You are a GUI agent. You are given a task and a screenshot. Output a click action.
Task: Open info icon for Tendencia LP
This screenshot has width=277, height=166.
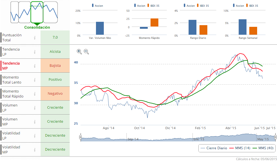tap(35, 52)
